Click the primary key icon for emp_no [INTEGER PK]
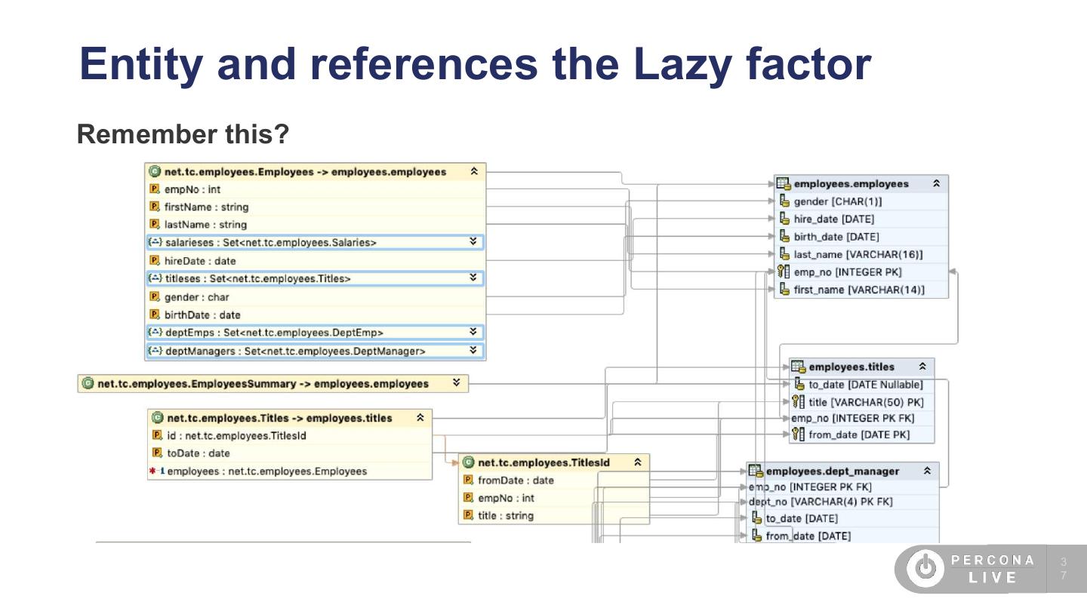This screenshot has width=1087, height=611. pos(784,272)
